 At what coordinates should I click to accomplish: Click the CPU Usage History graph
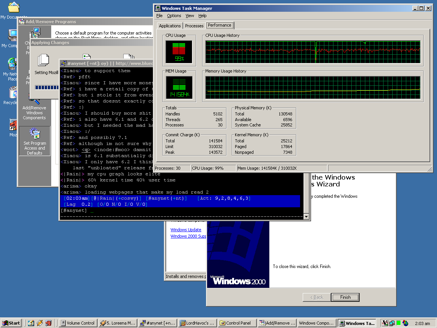coord(313,52)
